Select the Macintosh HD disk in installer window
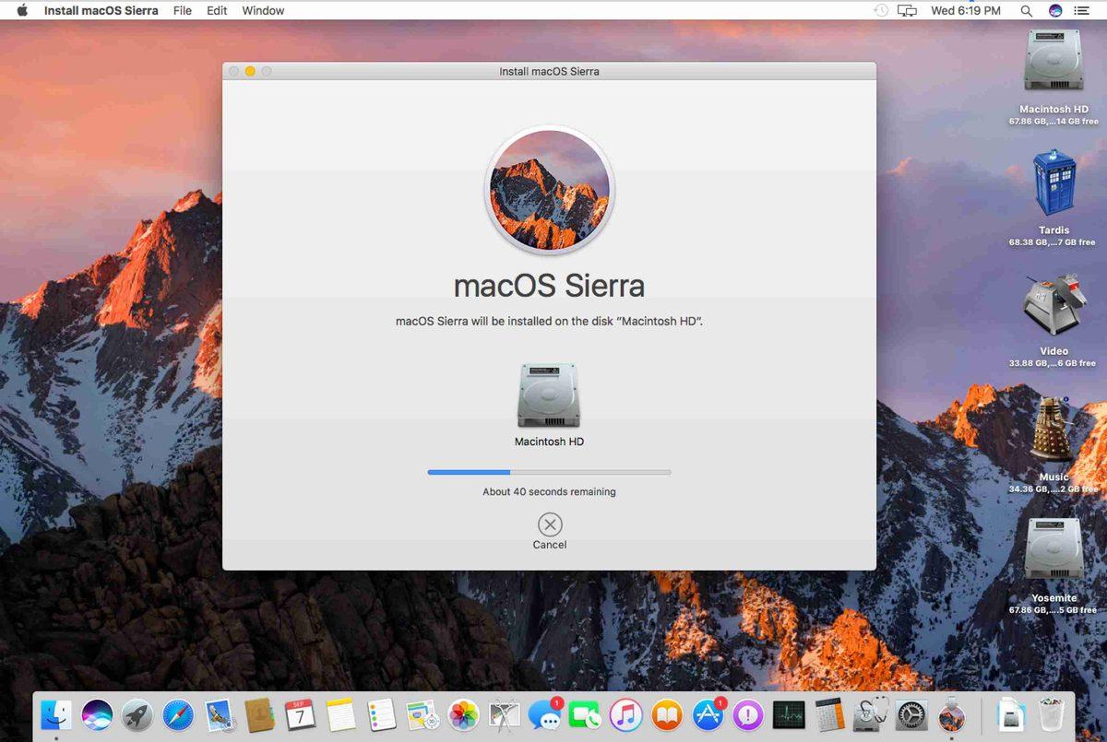This screenshot has width=1107, height=742. (549, 396)
